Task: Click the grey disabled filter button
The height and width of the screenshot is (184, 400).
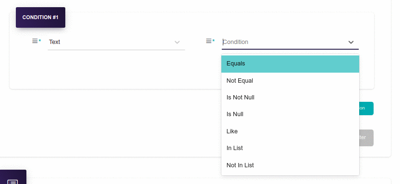Action: coord(366,138)
